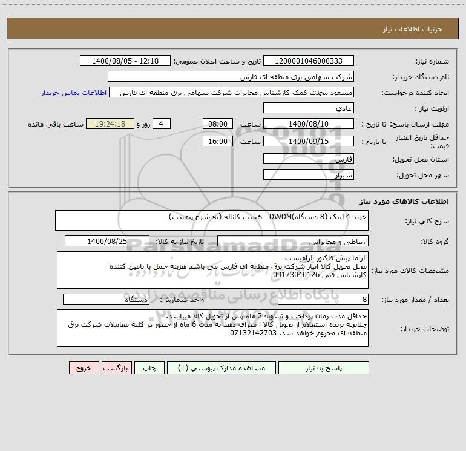Click general description field about DWDM links
Image resolution: width=466 pixels, height=451 pixels.
(212, 220)
